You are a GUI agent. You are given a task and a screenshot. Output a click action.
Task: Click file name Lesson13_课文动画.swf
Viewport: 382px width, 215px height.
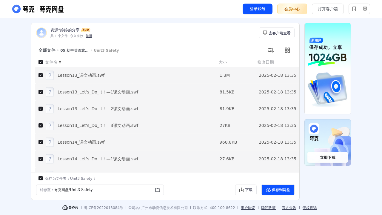(x=81, y=75)
